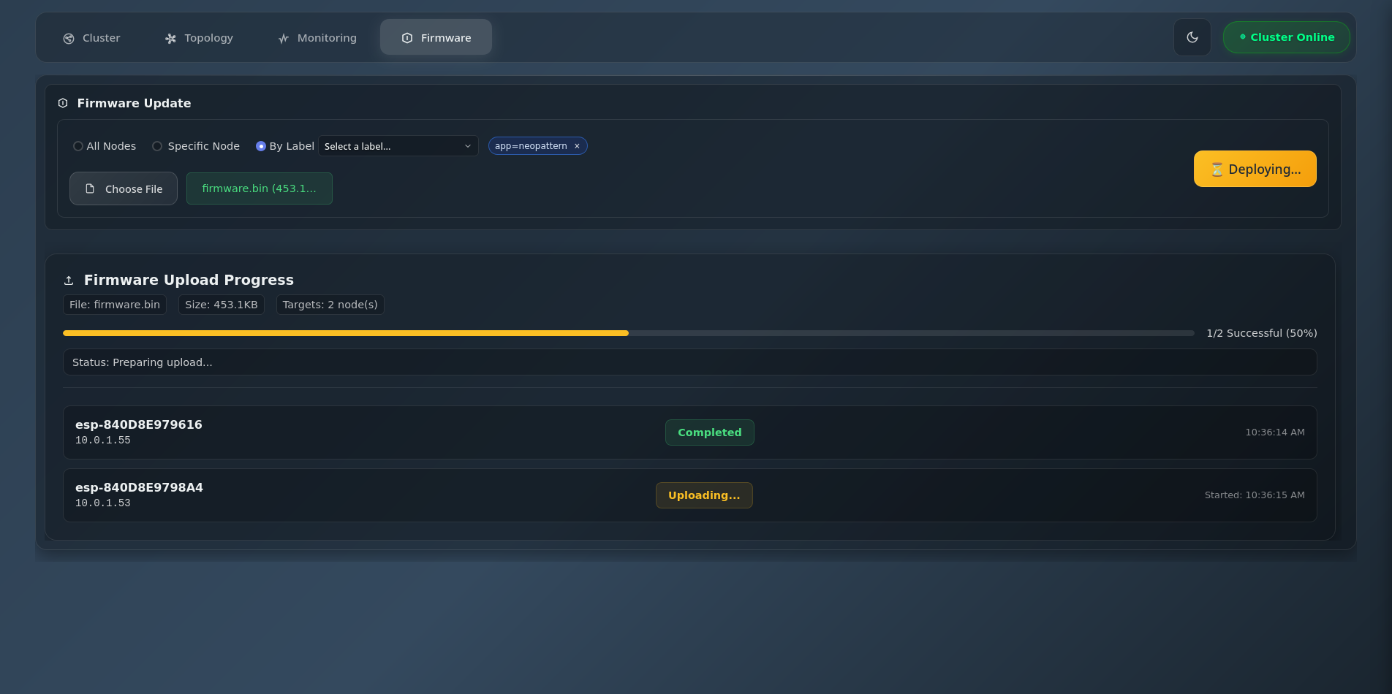The image size is (1392, 694).
Task: Click the firmware upload progress bar
Action: click(x=629, y=333)
